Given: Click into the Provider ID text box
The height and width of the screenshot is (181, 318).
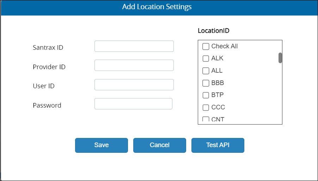Looking at the screenshot, I should pos(134,65).
